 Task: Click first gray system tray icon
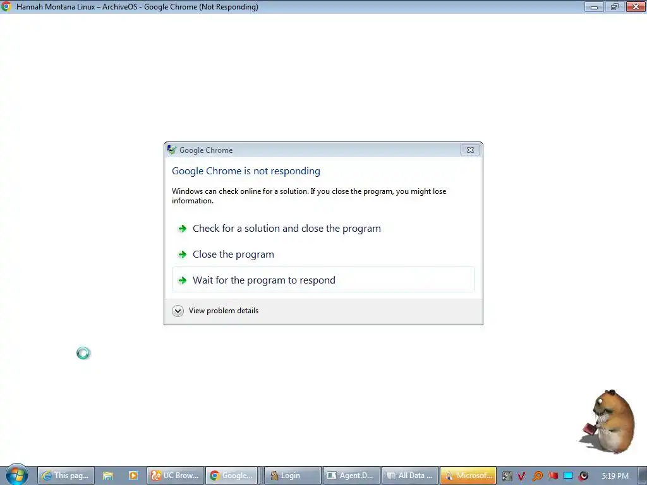pyautogui.click(x=507, y=476)
